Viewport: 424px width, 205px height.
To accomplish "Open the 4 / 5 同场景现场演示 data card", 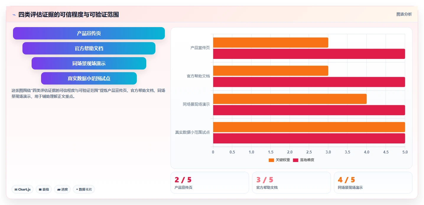I will pyautogui.click(x=373, y=183).
